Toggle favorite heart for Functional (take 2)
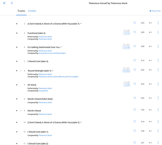 [x=135, y=32]
